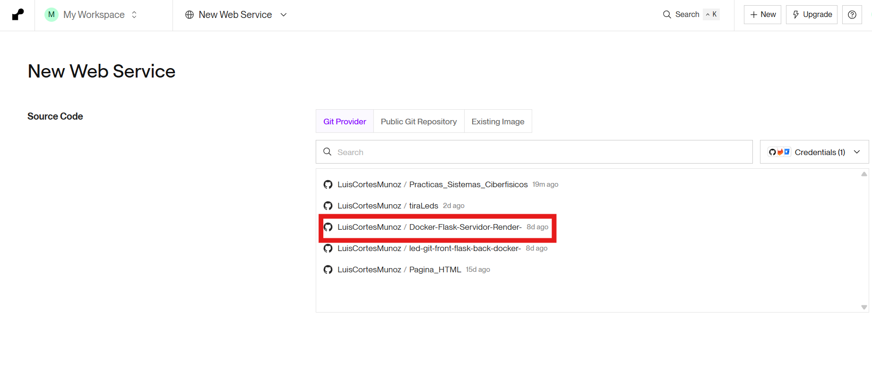Image resolution: width=872 pixels, height=365 pixels.
Task: Select the Git Provider tab
Action: (x=345, y=122)
